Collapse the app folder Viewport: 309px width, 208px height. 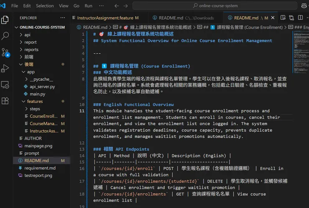[x=31, y=72]
